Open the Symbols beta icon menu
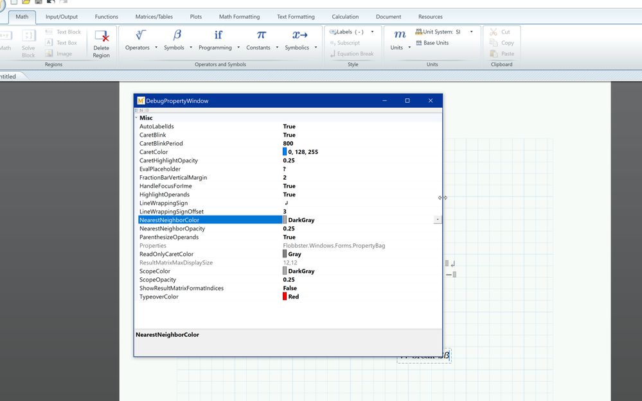642x401 pixels. (177, 35)
